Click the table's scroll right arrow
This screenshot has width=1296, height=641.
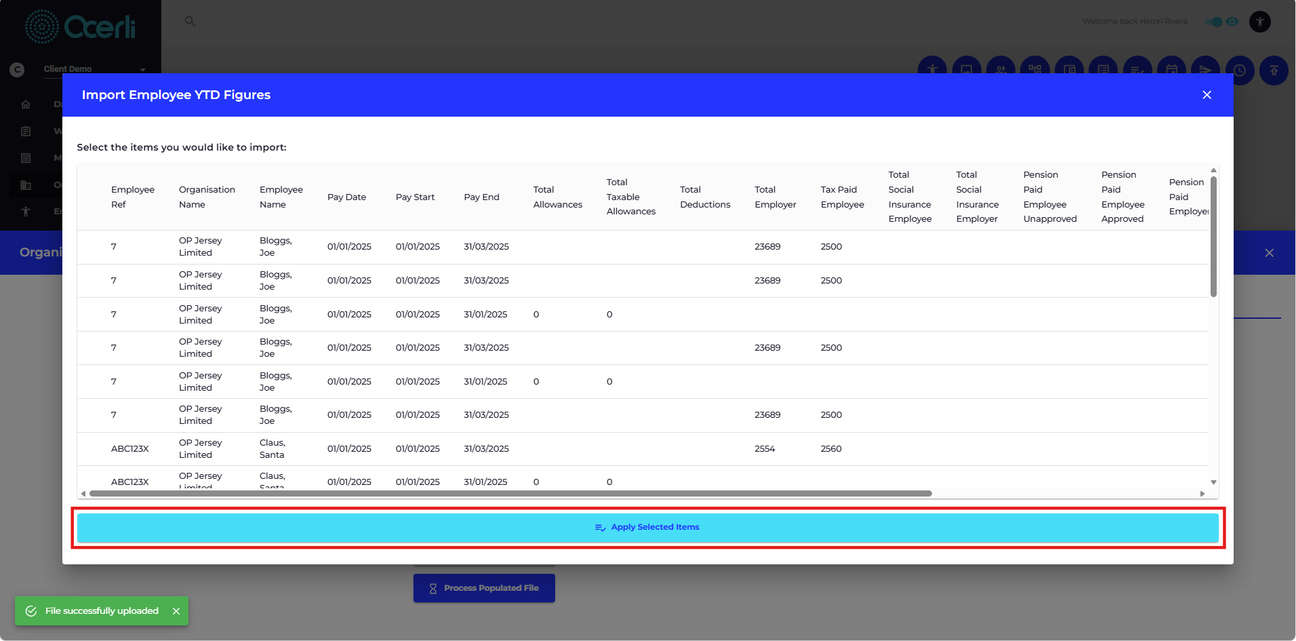(1202, 494)
